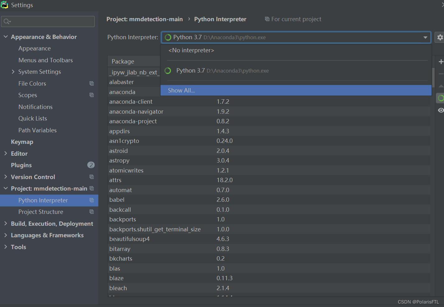Open the Scopes settings page
Screen dimensions: 444x307
click(x=28, y=95)
